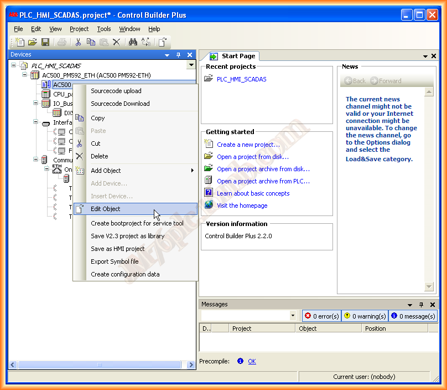447x390 pixels.
Task: Collapse the PLC_HMI_SCADAS root tree node
Action: [x=14, y=65]
